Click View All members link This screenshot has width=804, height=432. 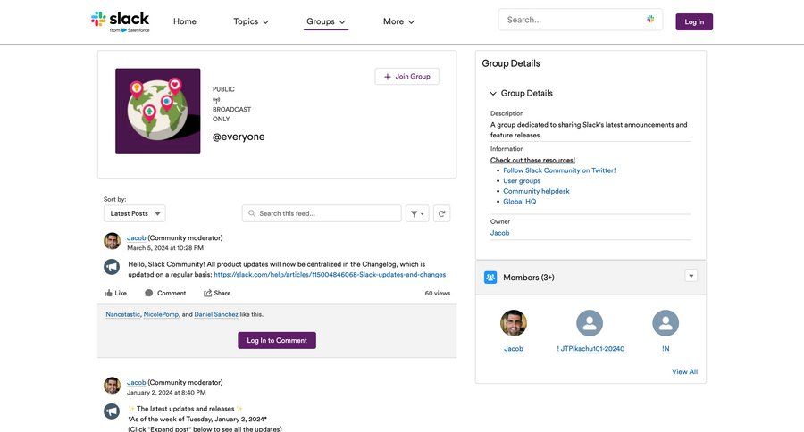click(684, 371)
